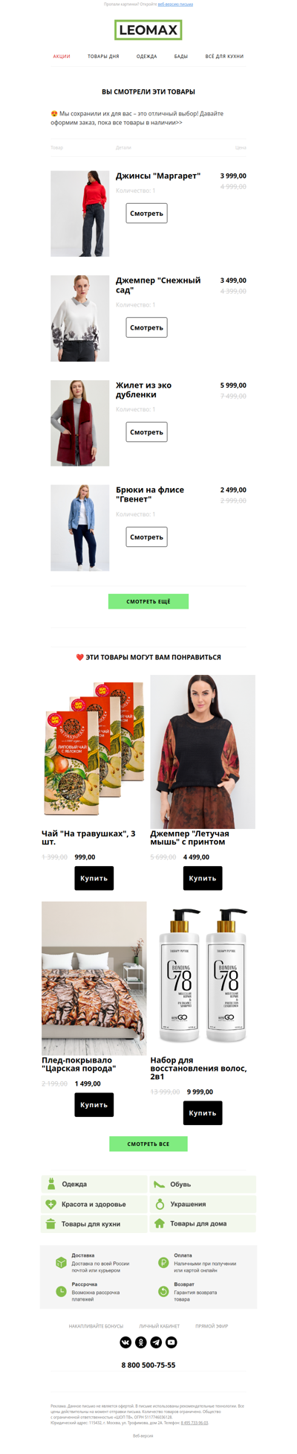Image resolution: width=297 pixels, height=1454 pixels.
Task: Click the house icon beside Товары для дома
Action: [159, 1223]
